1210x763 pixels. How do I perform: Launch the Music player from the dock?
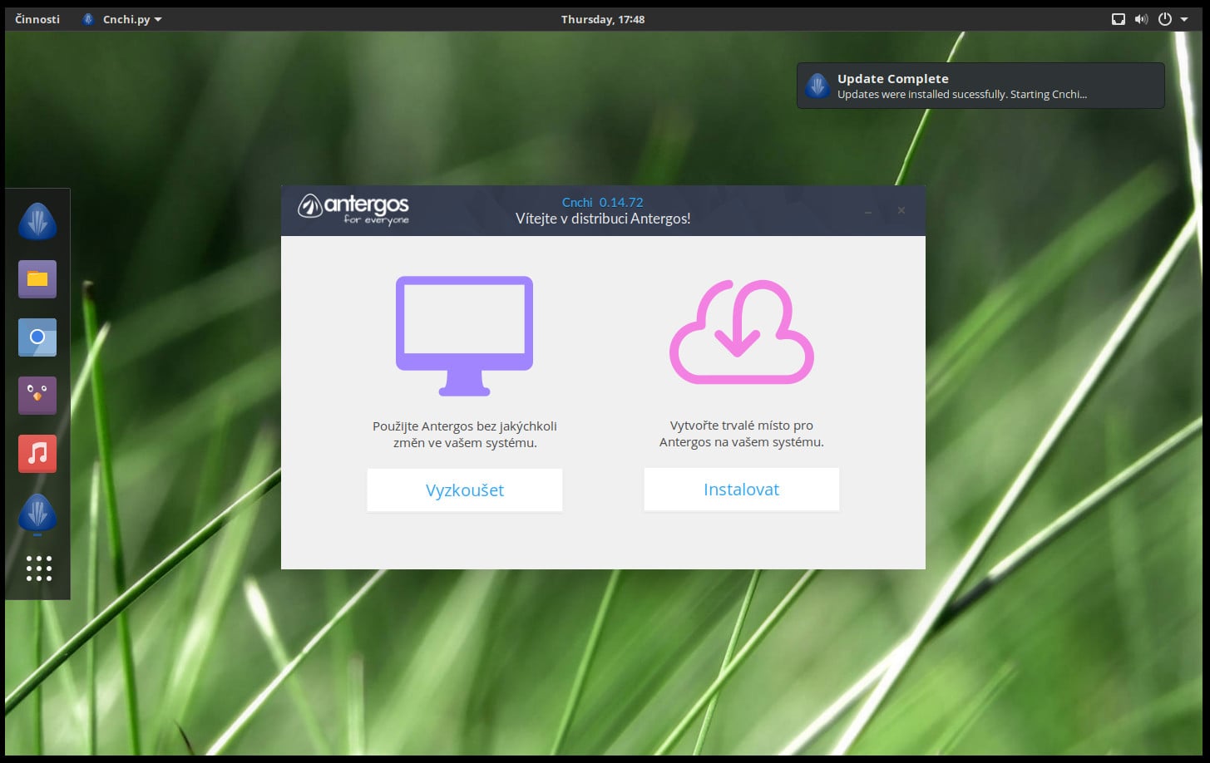click(37, 453)
